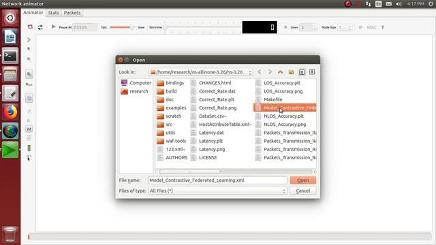
Task: Select the CHANGES.html file
Action: tap(211, 83)
